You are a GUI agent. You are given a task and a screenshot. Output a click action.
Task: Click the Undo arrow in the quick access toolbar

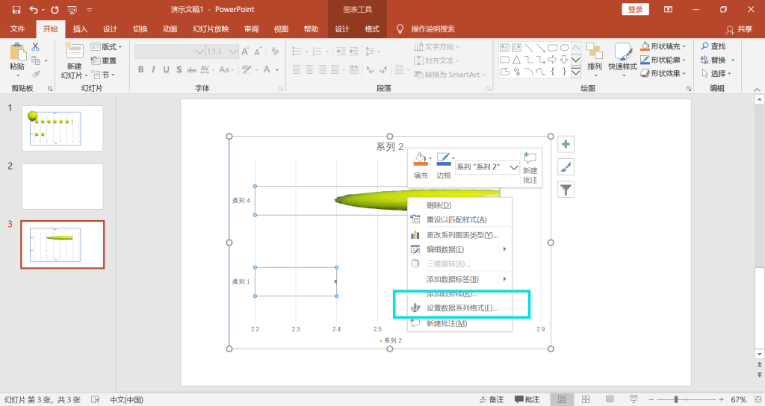pyautogui.click(x=33, y=10)
